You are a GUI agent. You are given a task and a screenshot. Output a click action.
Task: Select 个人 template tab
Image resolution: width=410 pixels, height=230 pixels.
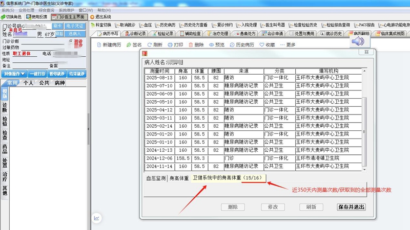28,83
